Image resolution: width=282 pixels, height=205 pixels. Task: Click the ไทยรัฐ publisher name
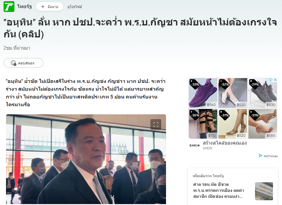(25, 7)
